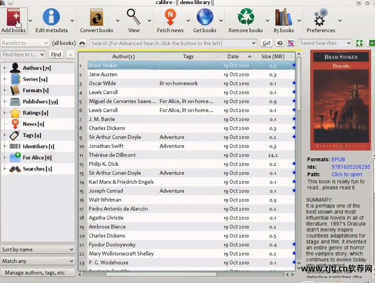The width and height of the screenshot is (375, 283).
Task: Open Preferences gear icon
Action: [x=320, y=18]
